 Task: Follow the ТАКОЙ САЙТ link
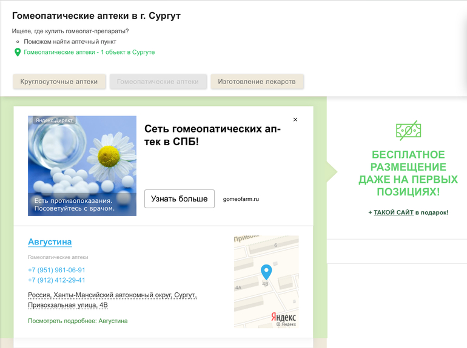pyautogui.click(x=393, y=212)
